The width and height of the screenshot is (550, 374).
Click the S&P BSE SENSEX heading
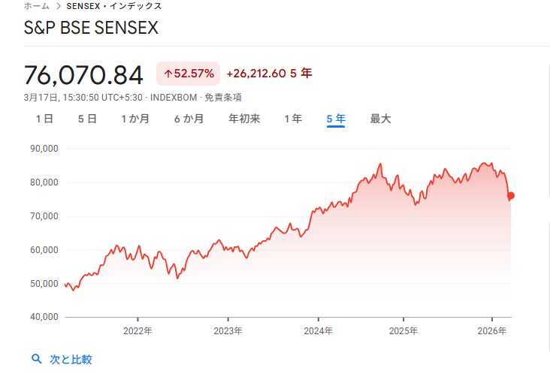[x=92, y=29]
